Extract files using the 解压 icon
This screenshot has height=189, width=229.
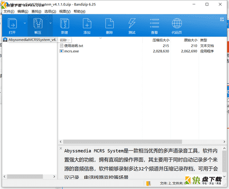[x=38, y=23]
